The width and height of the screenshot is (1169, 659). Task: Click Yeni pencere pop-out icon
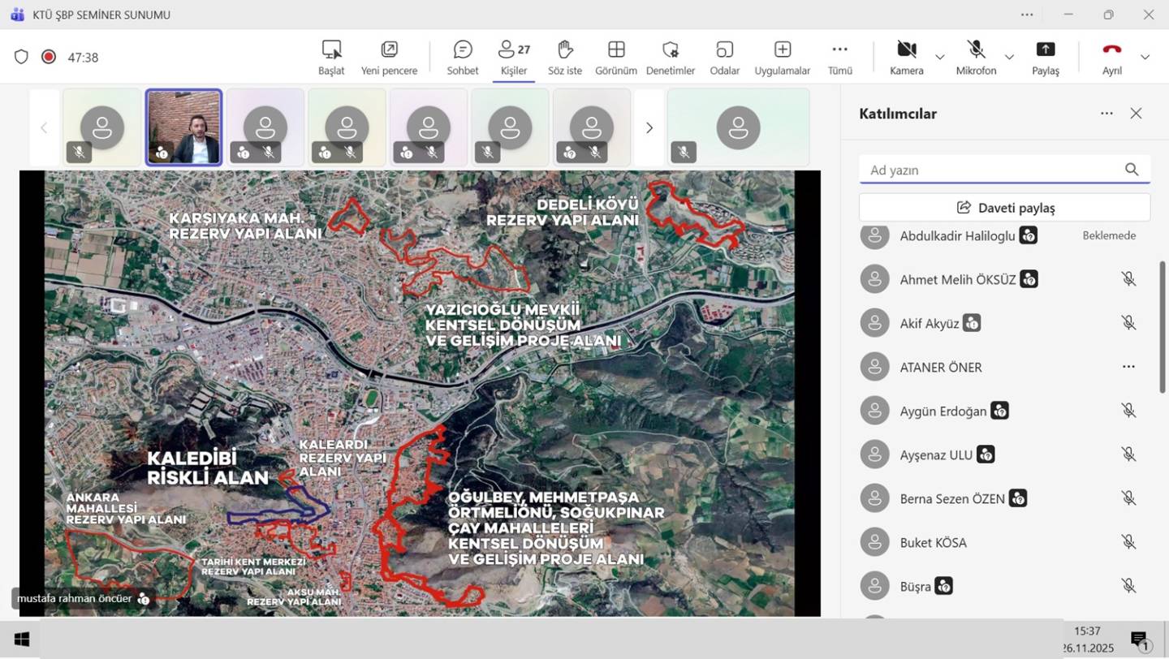[389, 58]
